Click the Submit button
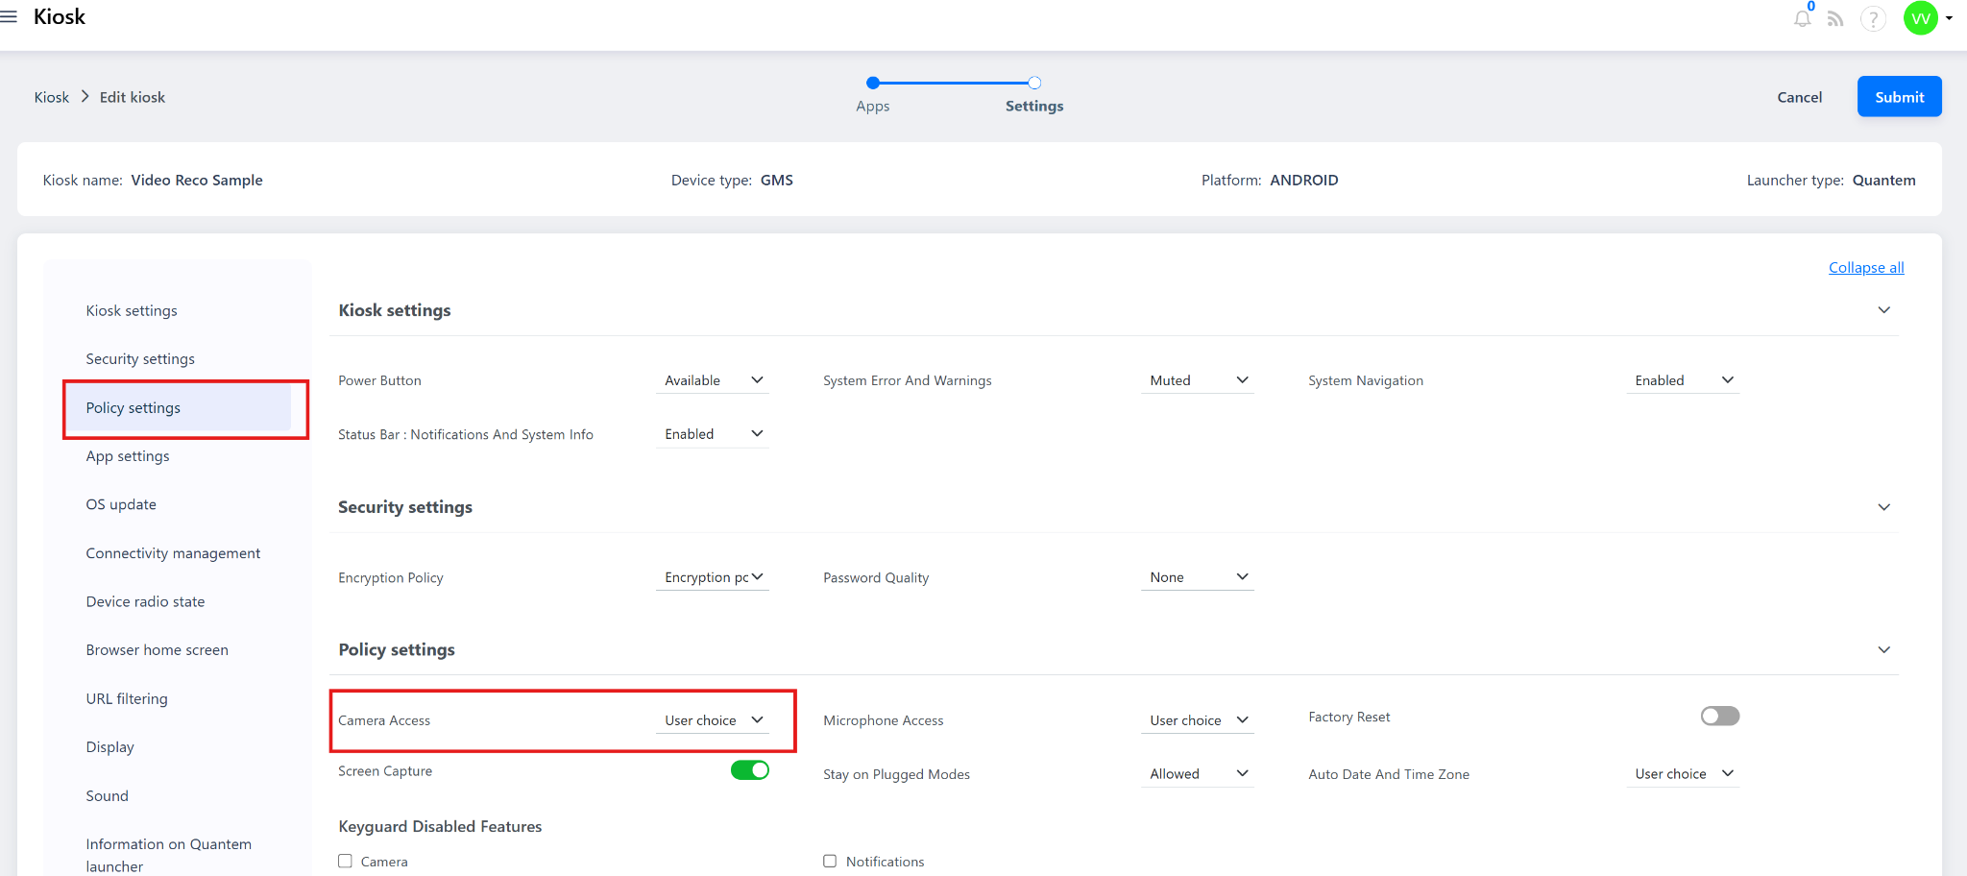 [1899, 97]
